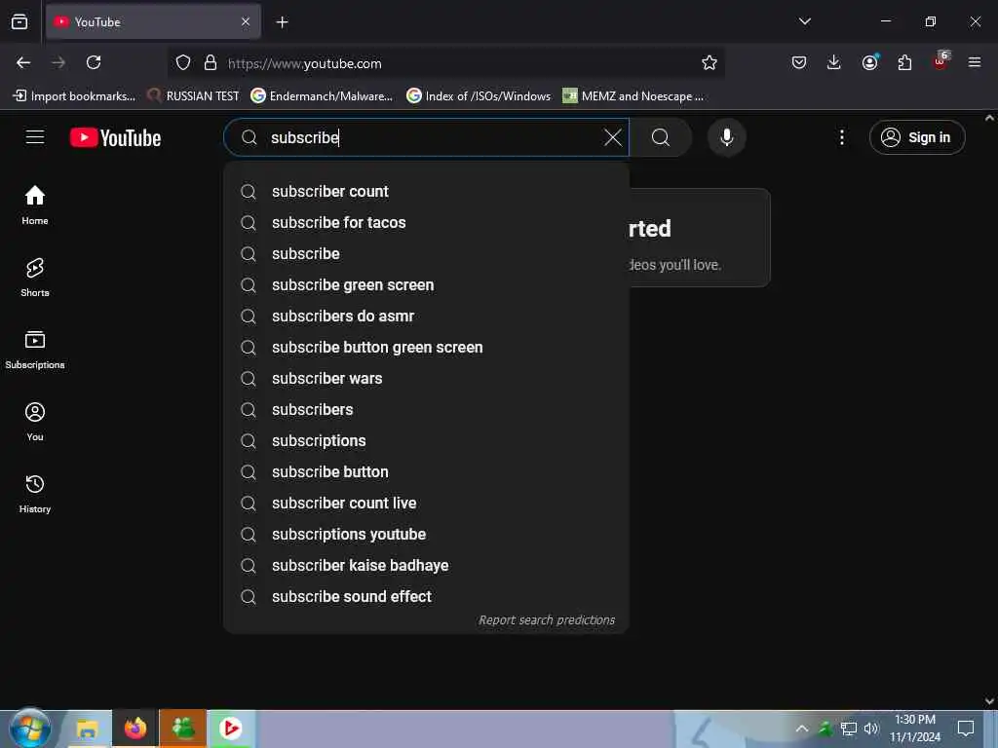The height and width of the screenshot is (748, 998).
Task: Open Subscriptions in the sidebar
Action: (35, 350)
